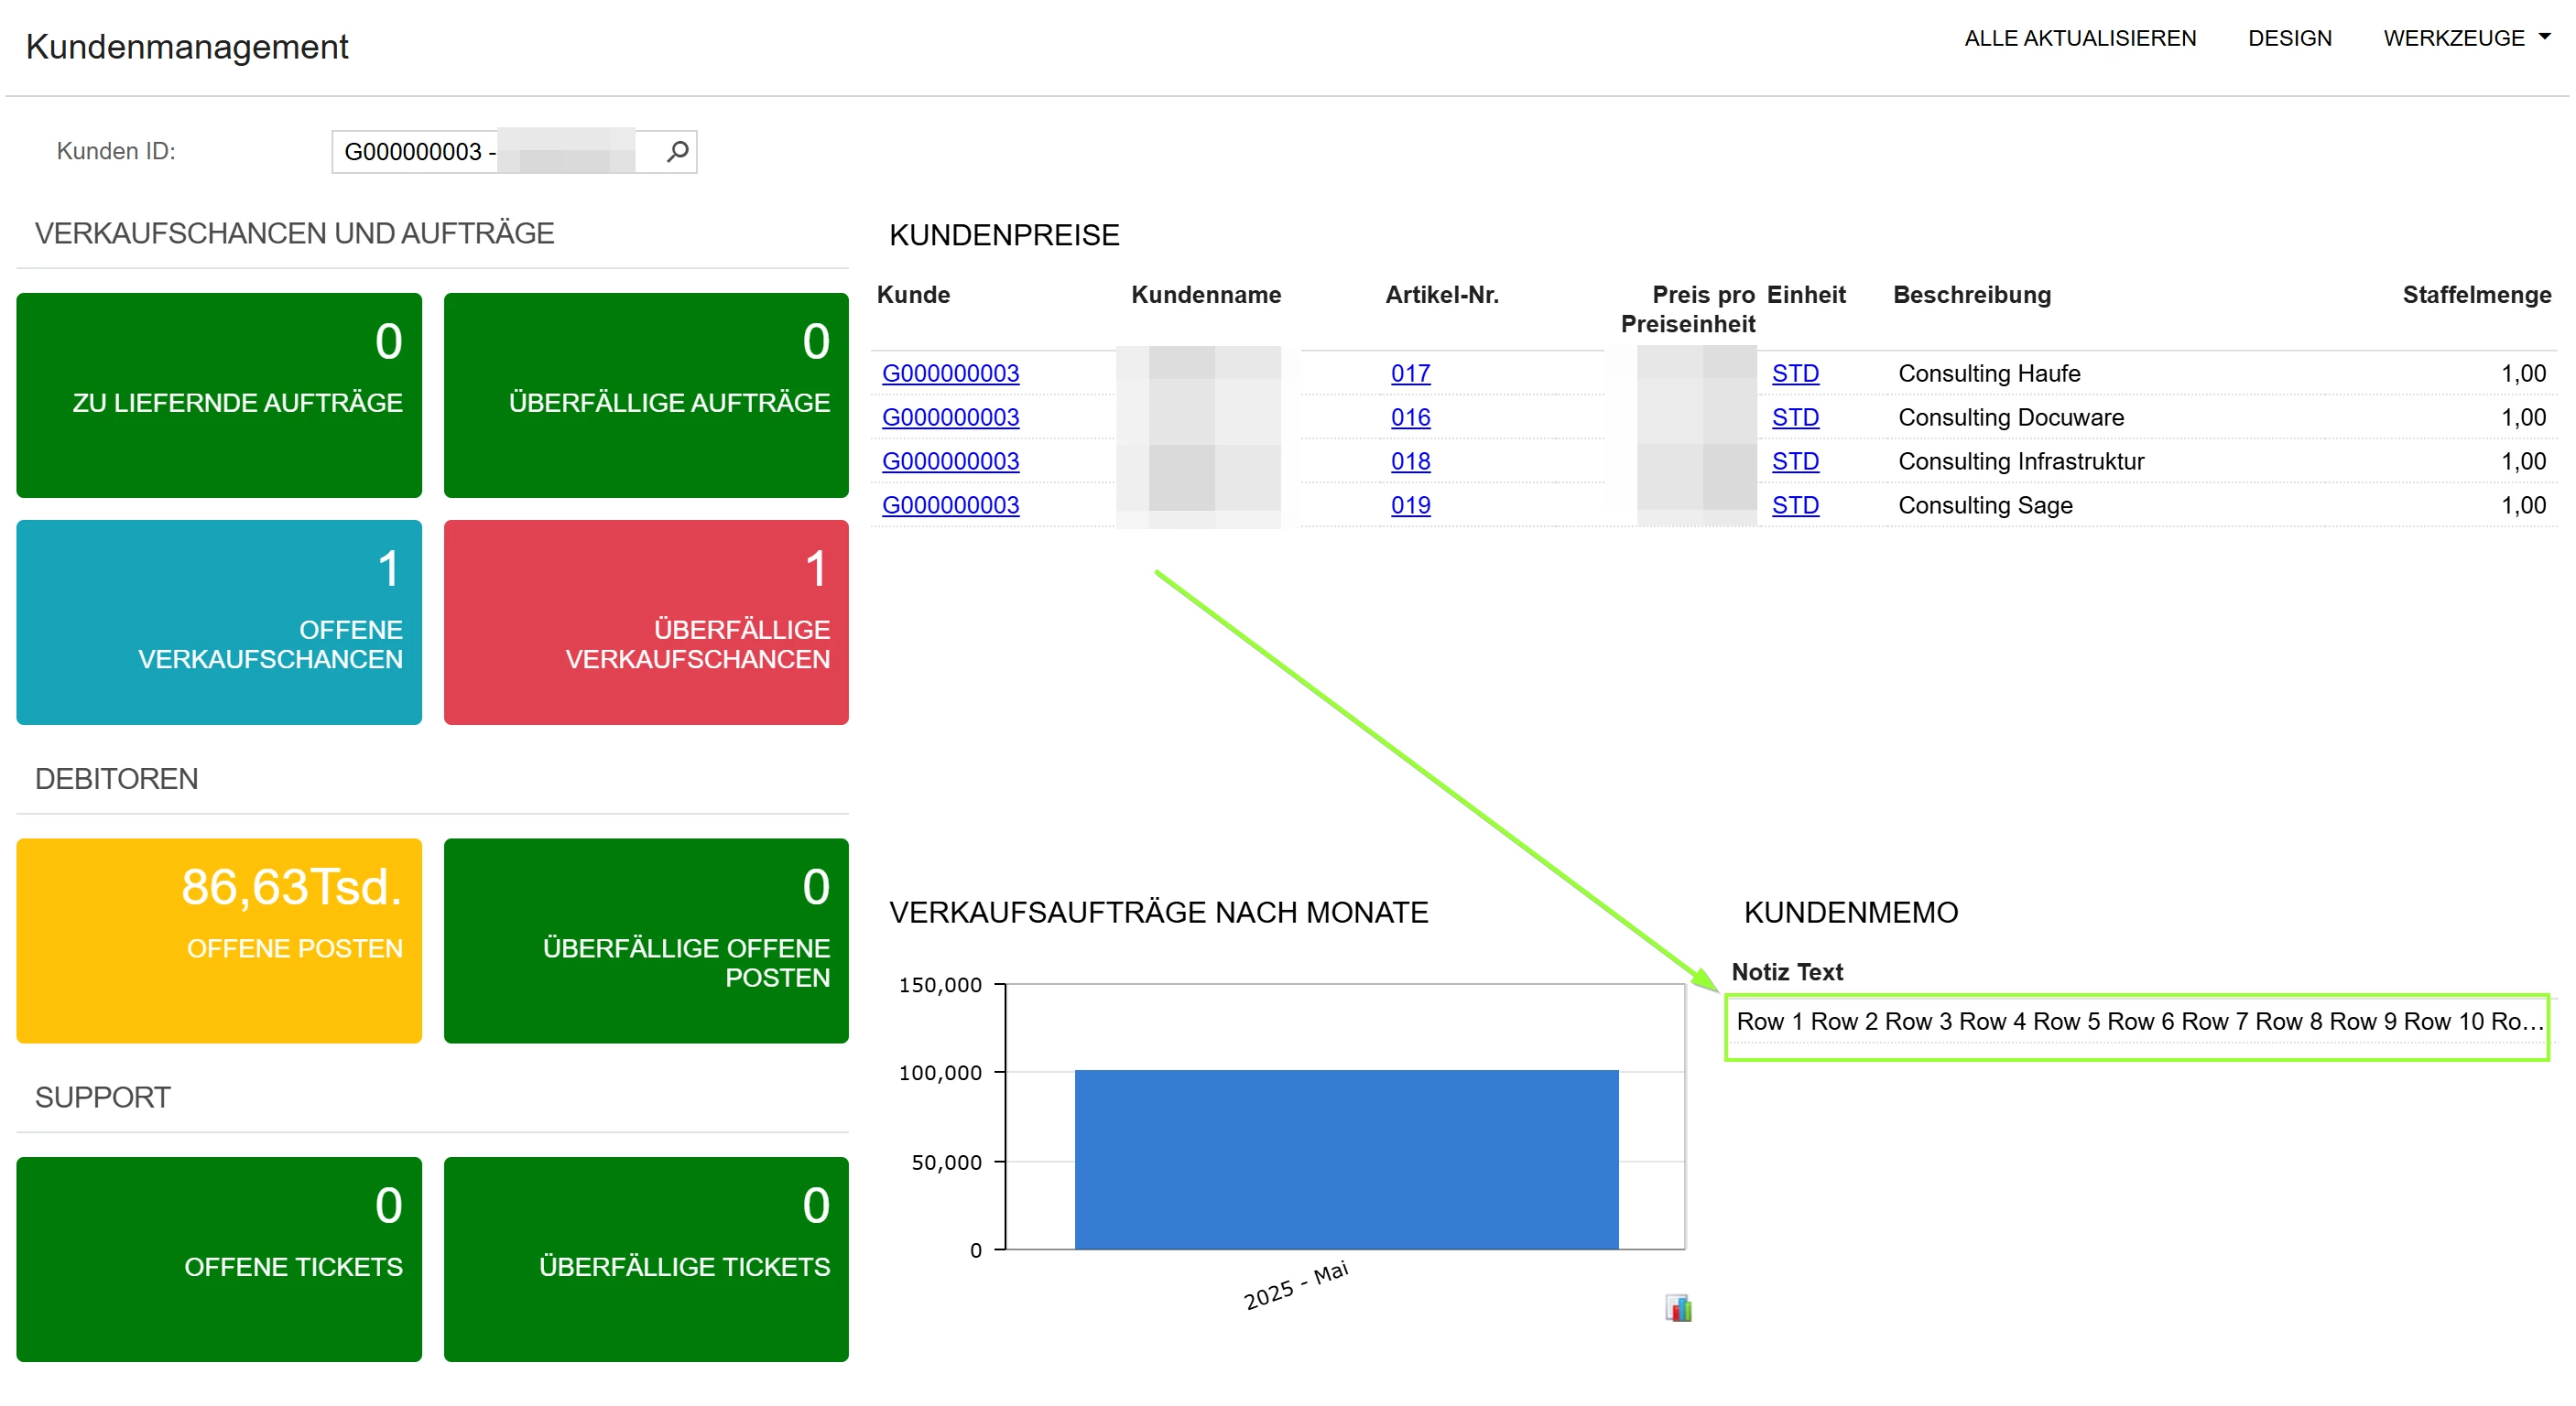Viewport: 2576px width, 1406px height.
Task: Click the OFFENE TICKETS tile
Action: (x=219, y=1260)
